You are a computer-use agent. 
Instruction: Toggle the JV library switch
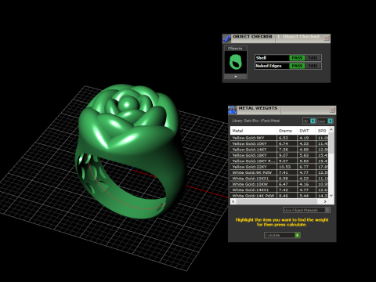(x=309, y=121)
